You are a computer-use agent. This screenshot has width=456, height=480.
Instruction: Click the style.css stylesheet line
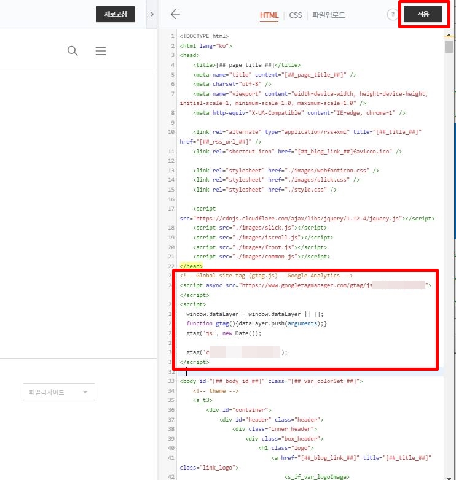pyautogui.click(x=265, y=190)
